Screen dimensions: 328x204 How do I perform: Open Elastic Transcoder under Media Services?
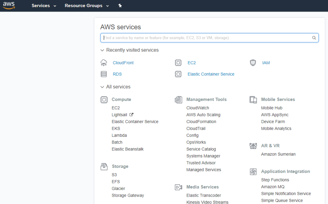pyautogui.click(x=204, y=195)
